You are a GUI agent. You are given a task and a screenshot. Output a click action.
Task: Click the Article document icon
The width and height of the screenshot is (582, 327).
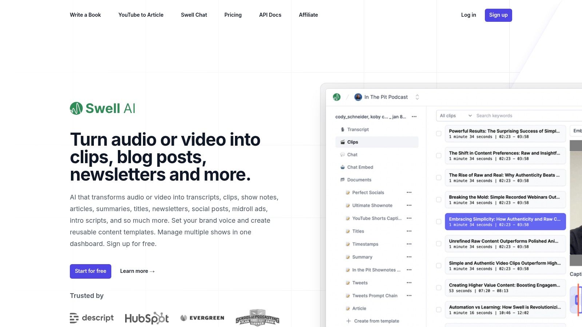click(x=348, y=308)
